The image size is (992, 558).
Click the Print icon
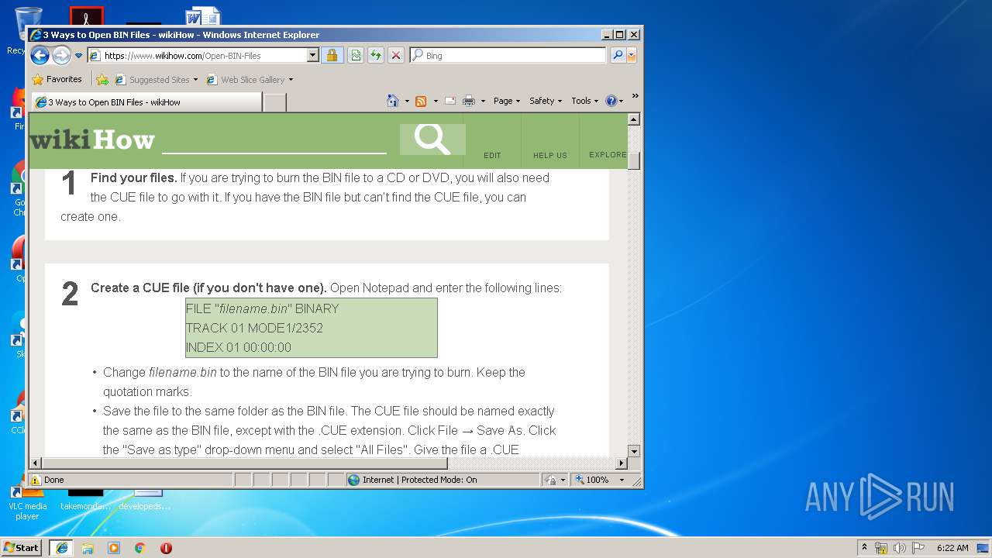point(468,101)
